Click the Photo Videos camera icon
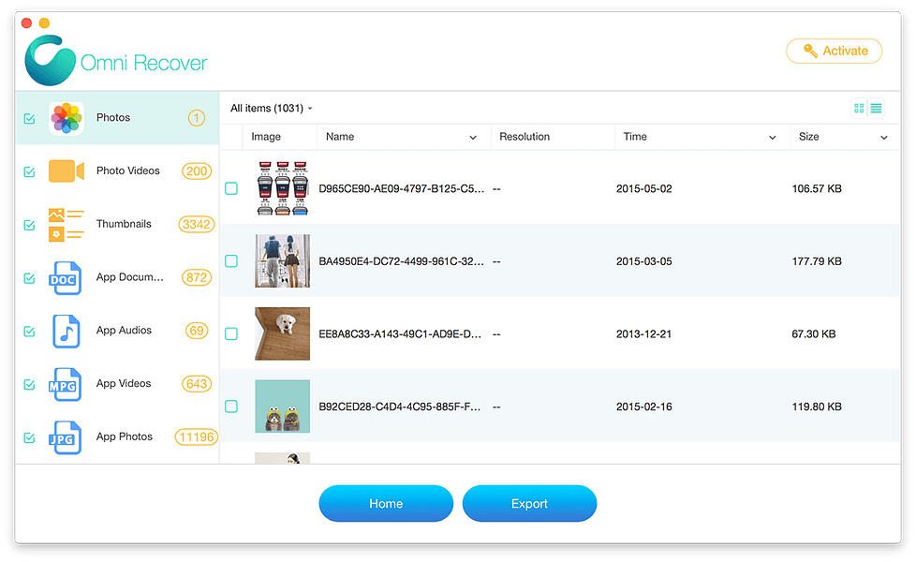Image resolution: width=916 pixels, height=562 pixels. pos(66,171)
